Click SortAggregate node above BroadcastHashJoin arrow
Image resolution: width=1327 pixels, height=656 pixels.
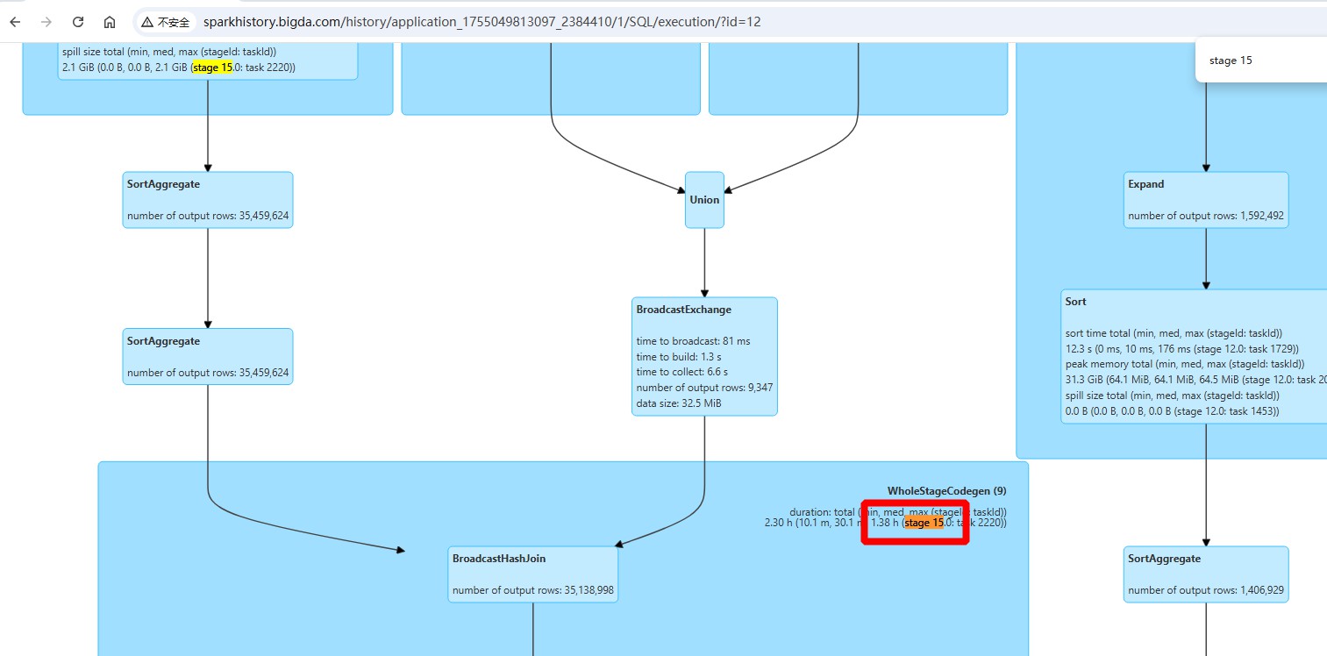point(207,356)
